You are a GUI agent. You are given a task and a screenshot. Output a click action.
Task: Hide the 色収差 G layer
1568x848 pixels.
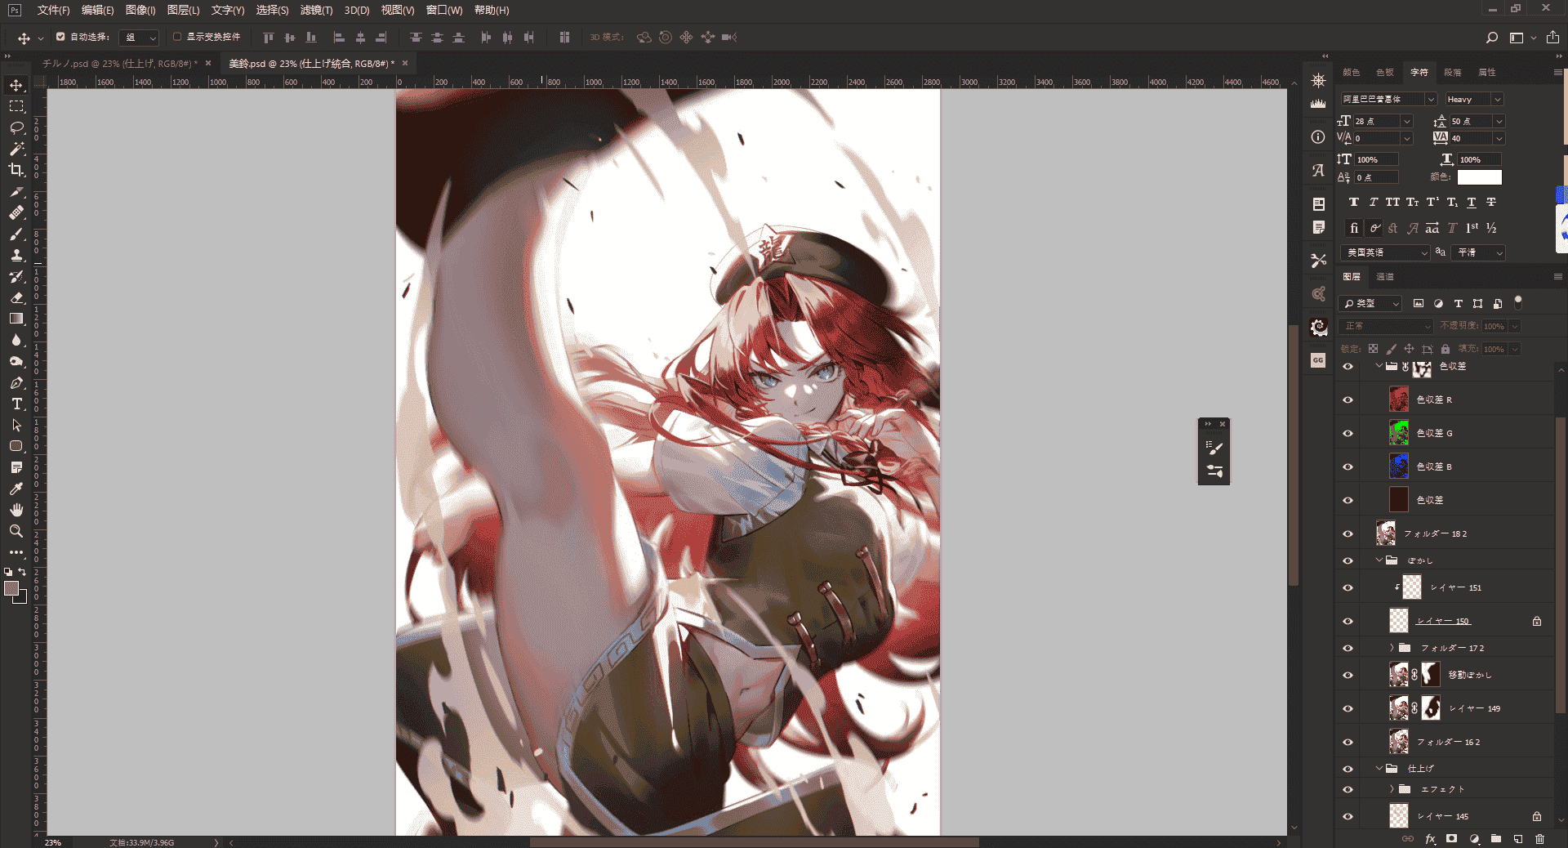[x=1348, y=433]
